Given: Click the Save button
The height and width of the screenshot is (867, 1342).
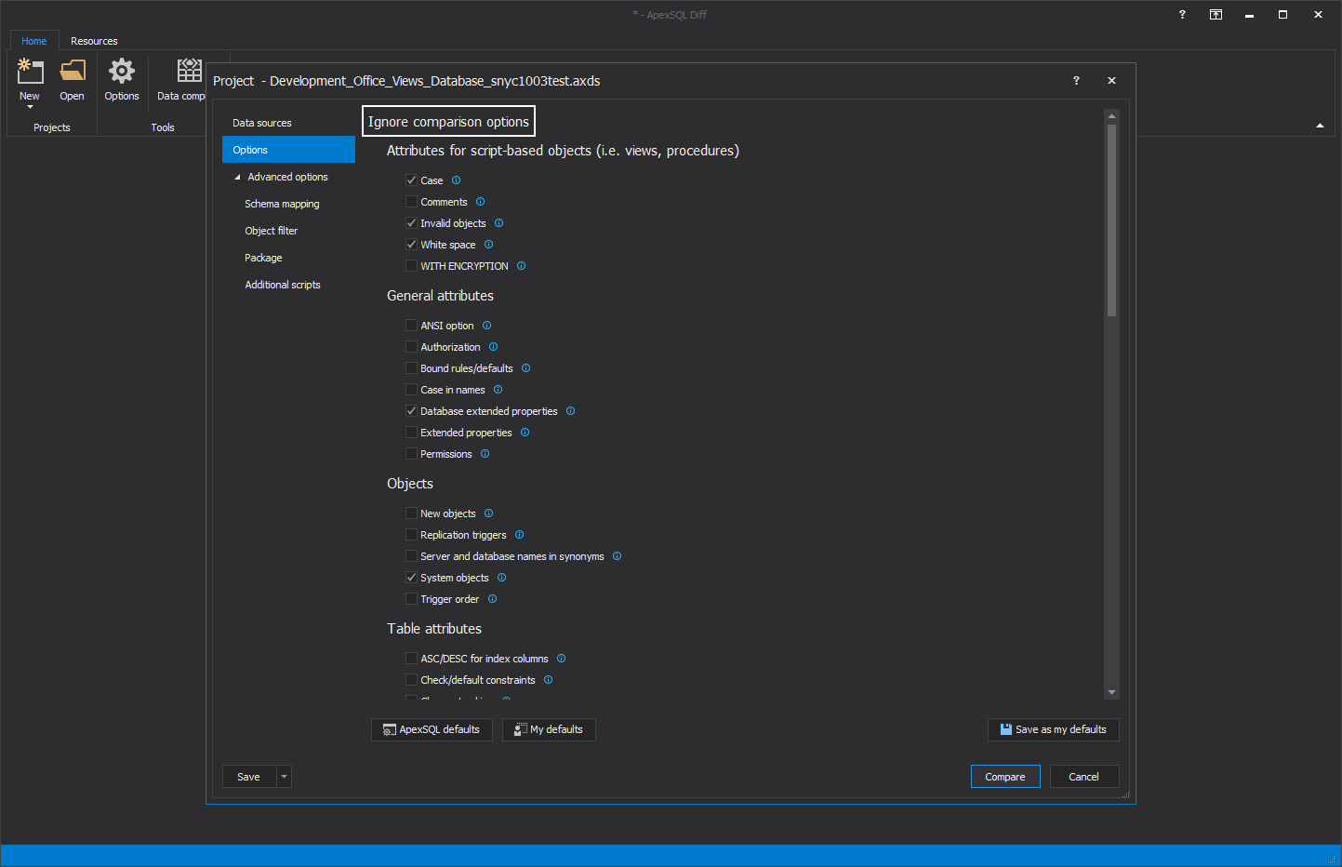Looking at the screenshot, I should coord(249,777).
